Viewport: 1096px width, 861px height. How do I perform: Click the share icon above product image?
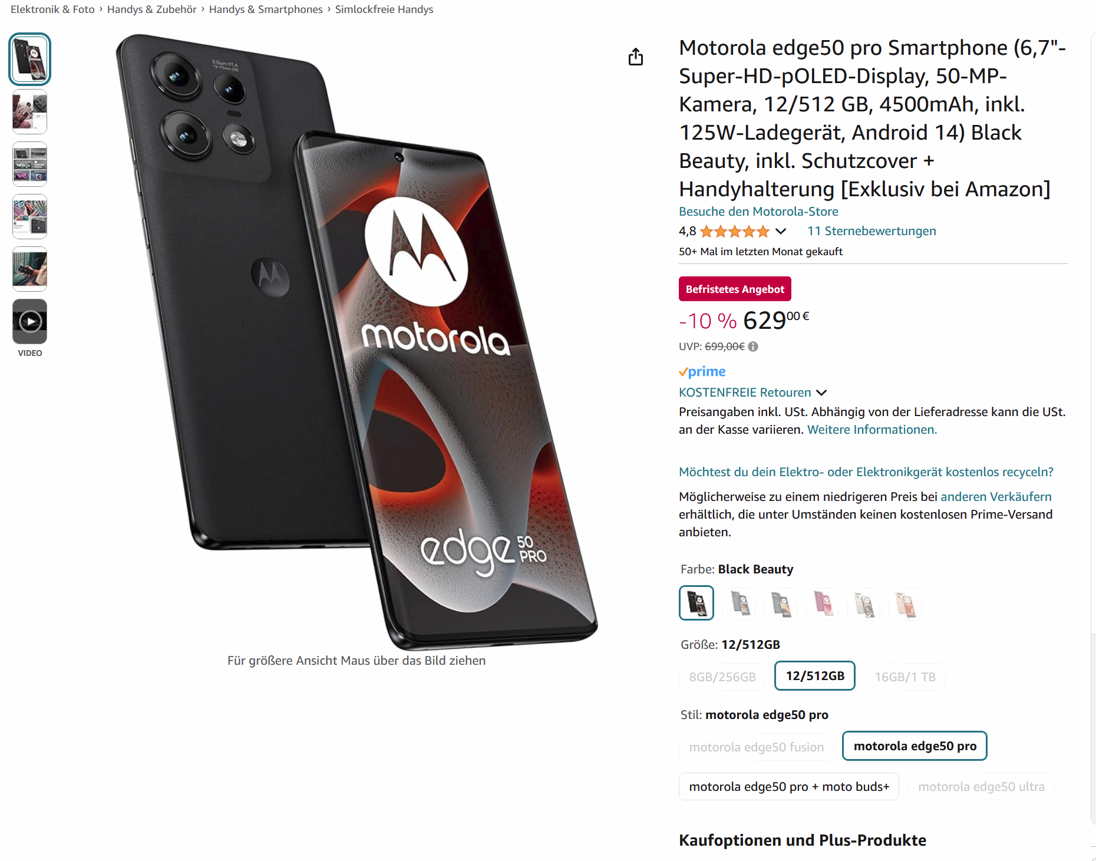pos(635,57)
